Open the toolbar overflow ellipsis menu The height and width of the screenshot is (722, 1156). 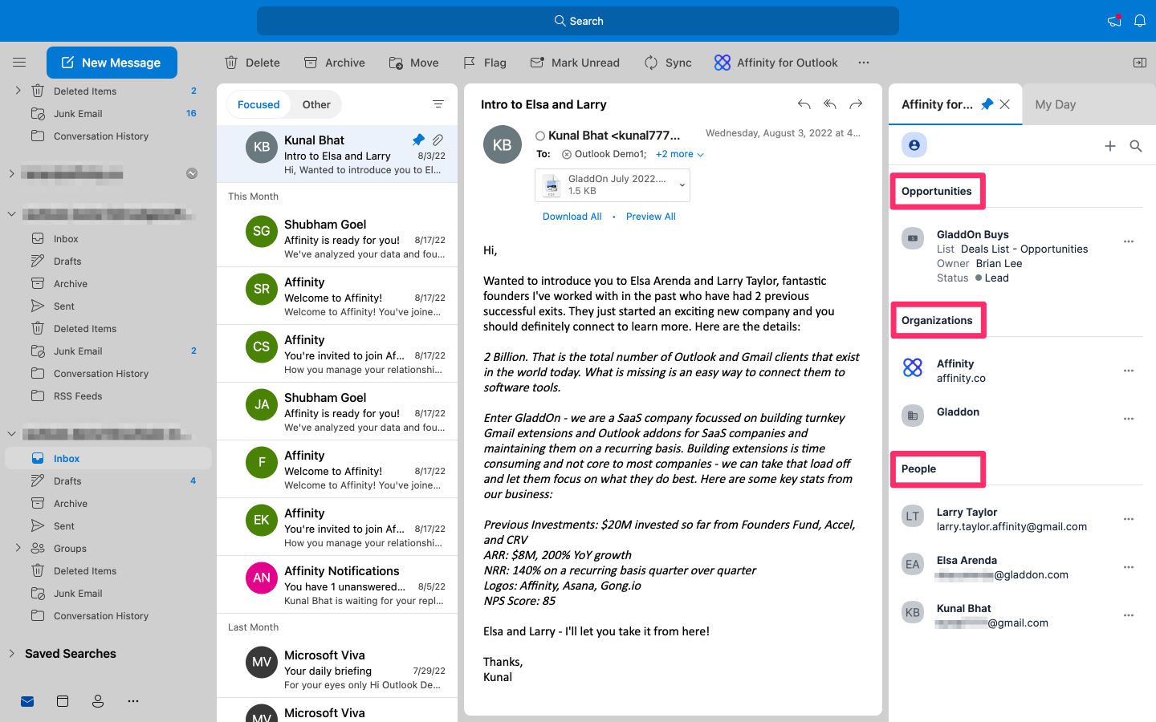click(864, 63)
